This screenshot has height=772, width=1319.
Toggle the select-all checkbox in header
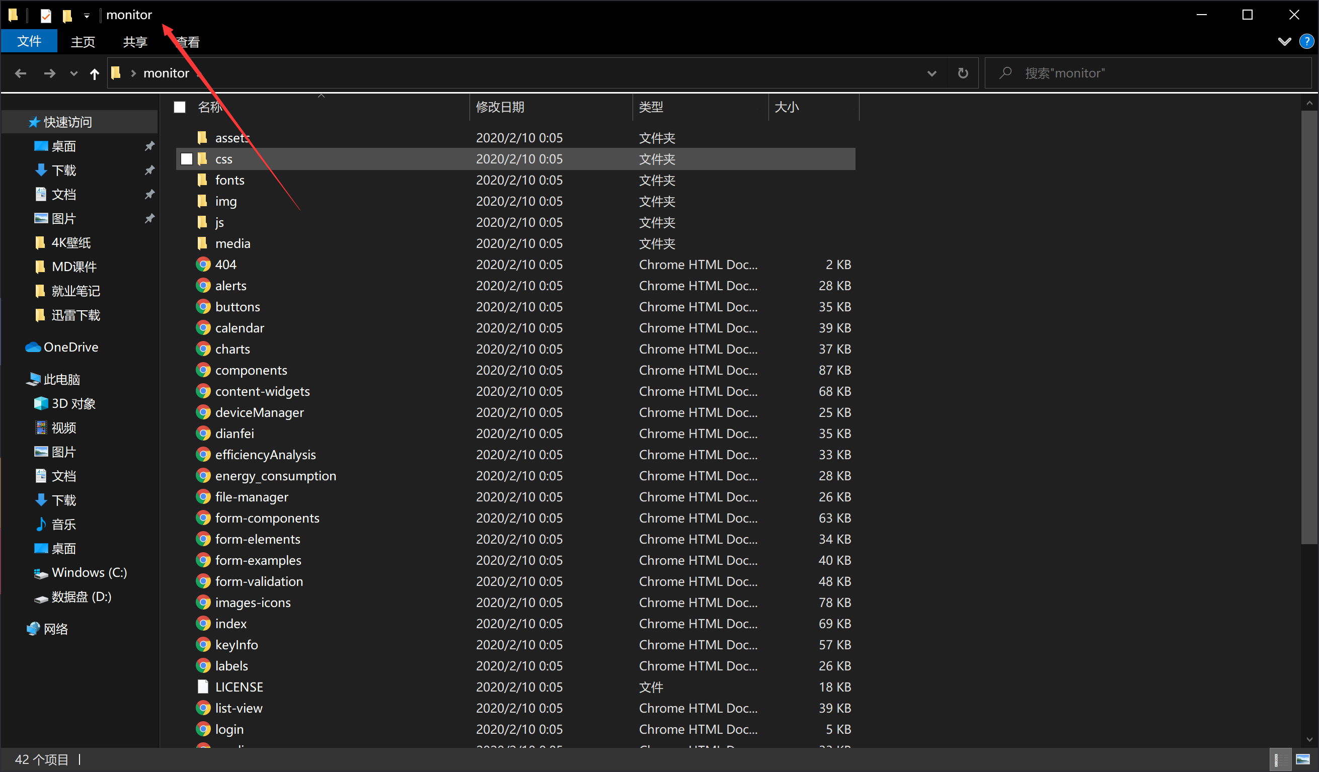180,107
